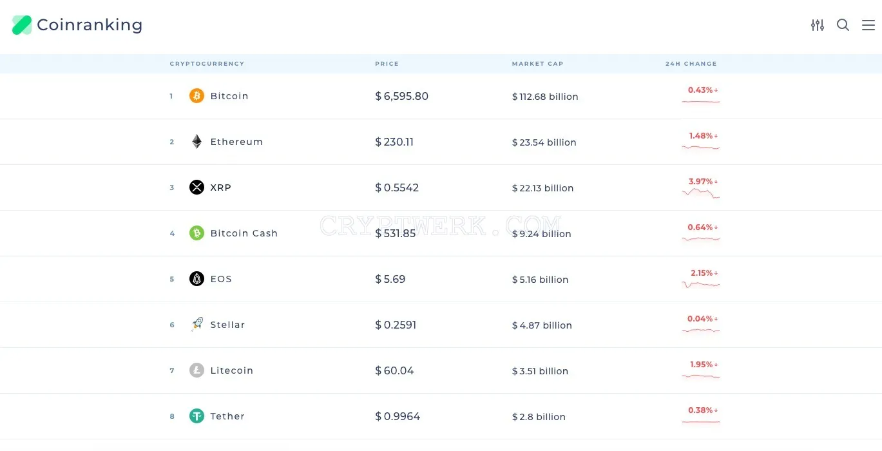Click the Ethereum diamond icon
Viewport: 882px width, 451px height.
197,142
